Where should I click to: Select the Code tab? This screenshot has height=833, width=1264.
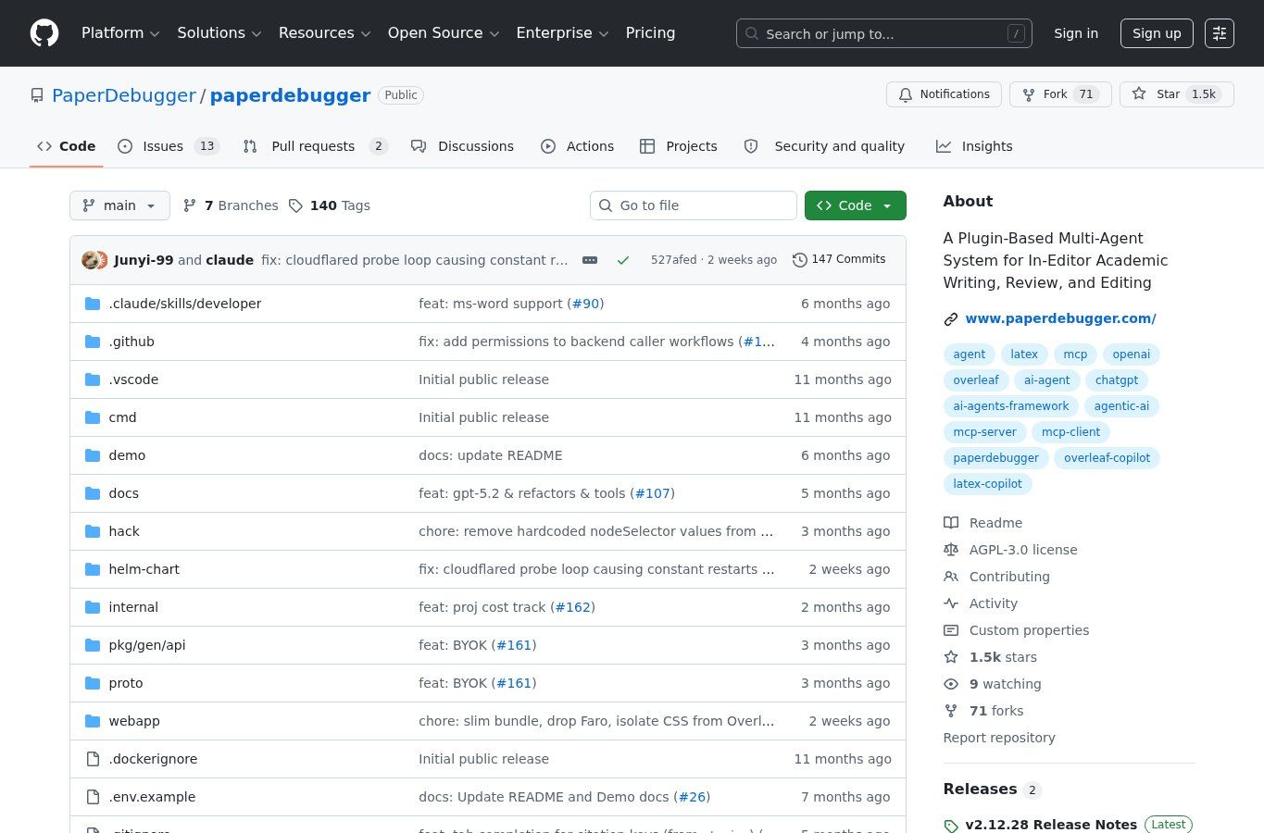coord(66,146)
